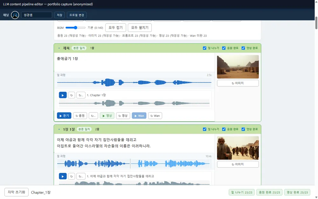Click the vertical page scrollbar
This screenshot has width=318, height=199.
(316, 23)
